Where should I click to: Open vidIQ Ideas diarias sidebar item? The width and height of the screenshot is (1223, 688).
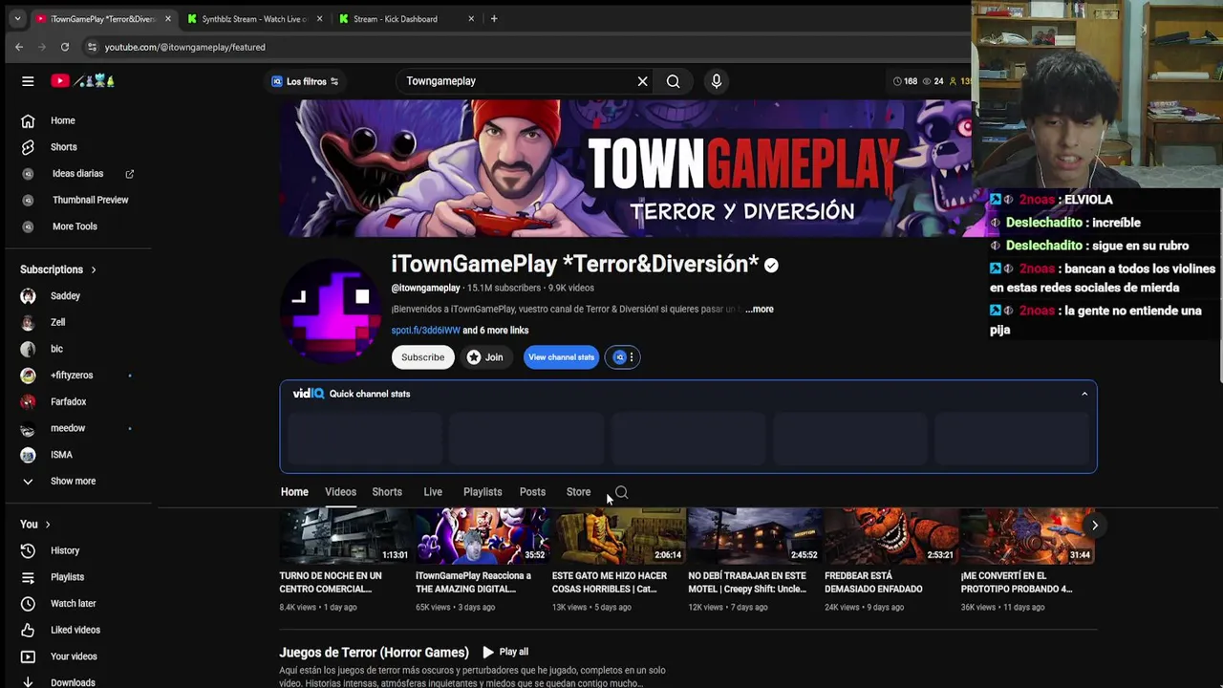pyautogui.click(x=77, y=174)
